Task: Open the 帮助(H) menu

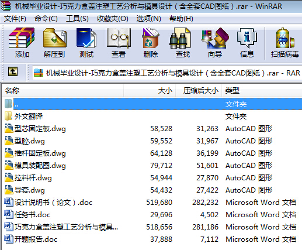Action: pyautogui.click(x=181, y=19)
